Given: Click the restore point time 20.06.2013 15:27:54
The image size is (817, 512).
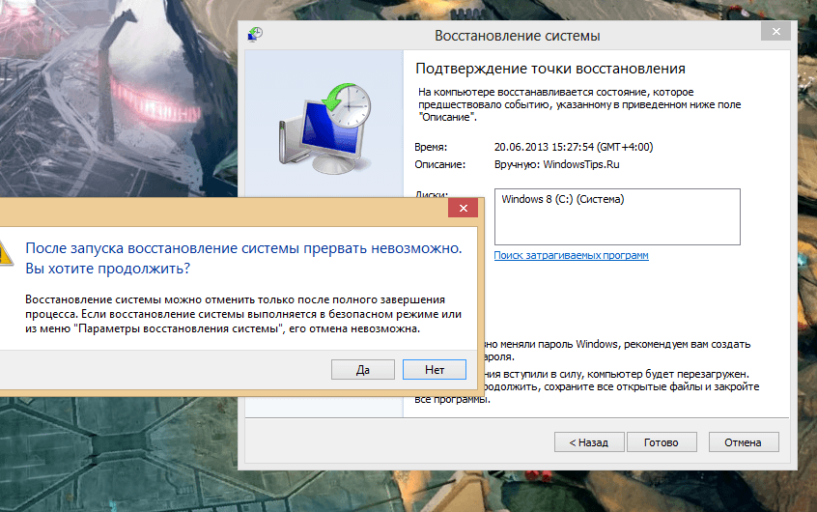Looking at the screenshot, I should [x=544, y=147].
